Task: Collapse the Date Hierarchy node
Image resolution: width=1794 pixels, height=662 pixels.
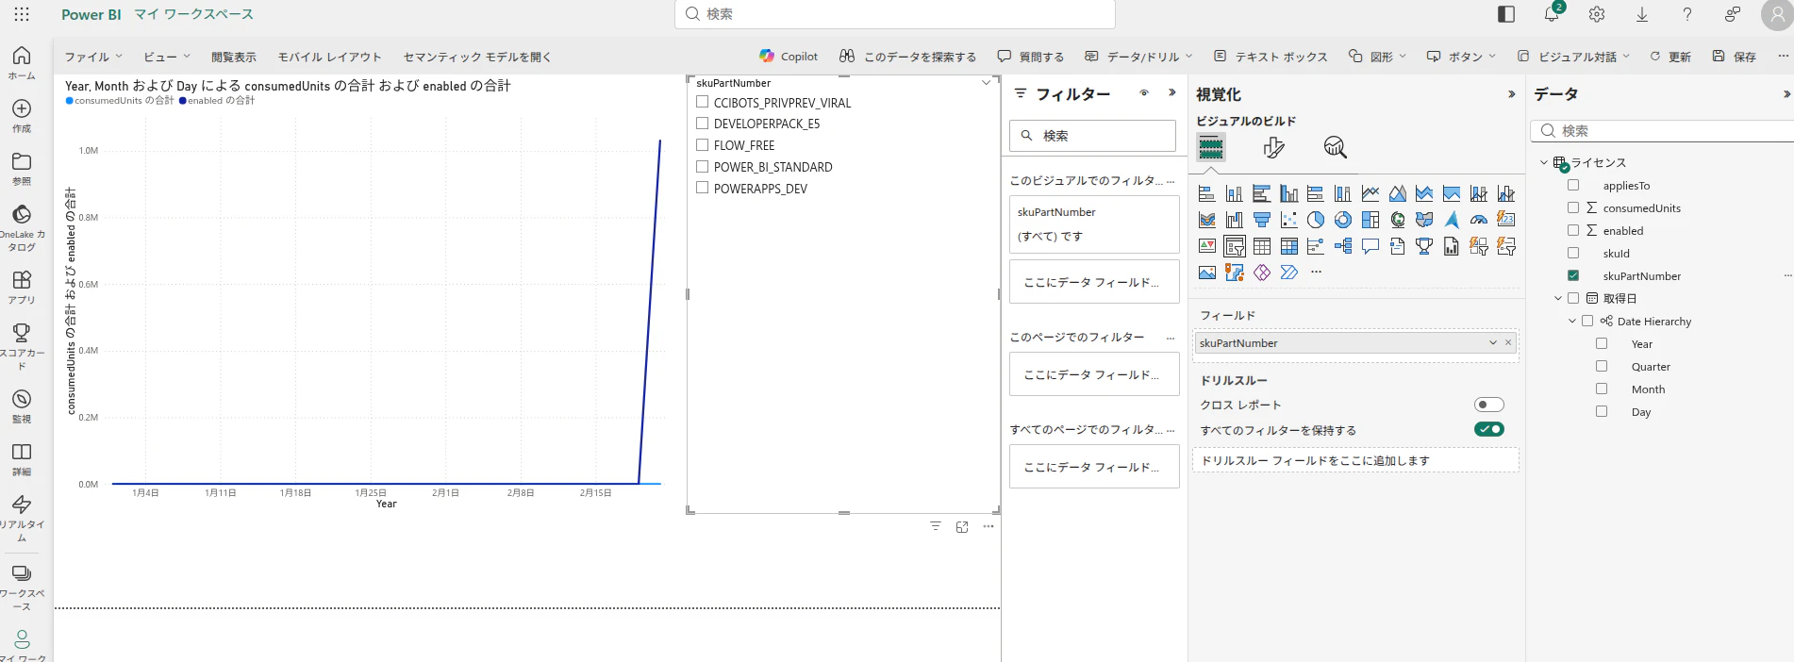Action: click(x=1572, y=321)
